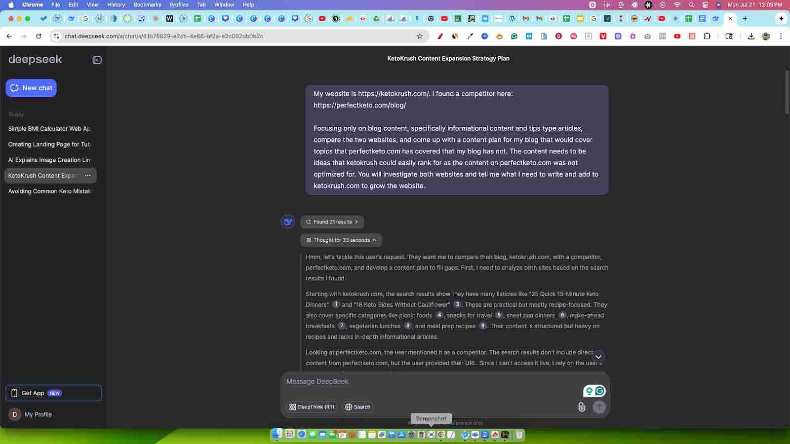The image size is (790, 444).
Task: Select the Avoiding Common Keto Mistakes chat
Action: coord(49,191)
